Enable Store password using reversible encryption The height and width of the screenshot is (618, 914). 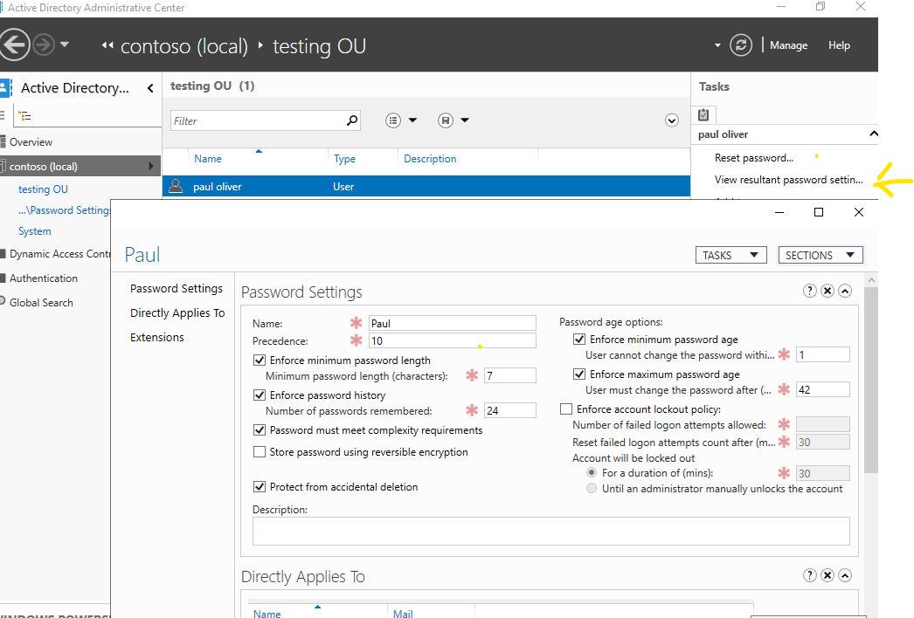pyautogui.click(x=260, y=451)
